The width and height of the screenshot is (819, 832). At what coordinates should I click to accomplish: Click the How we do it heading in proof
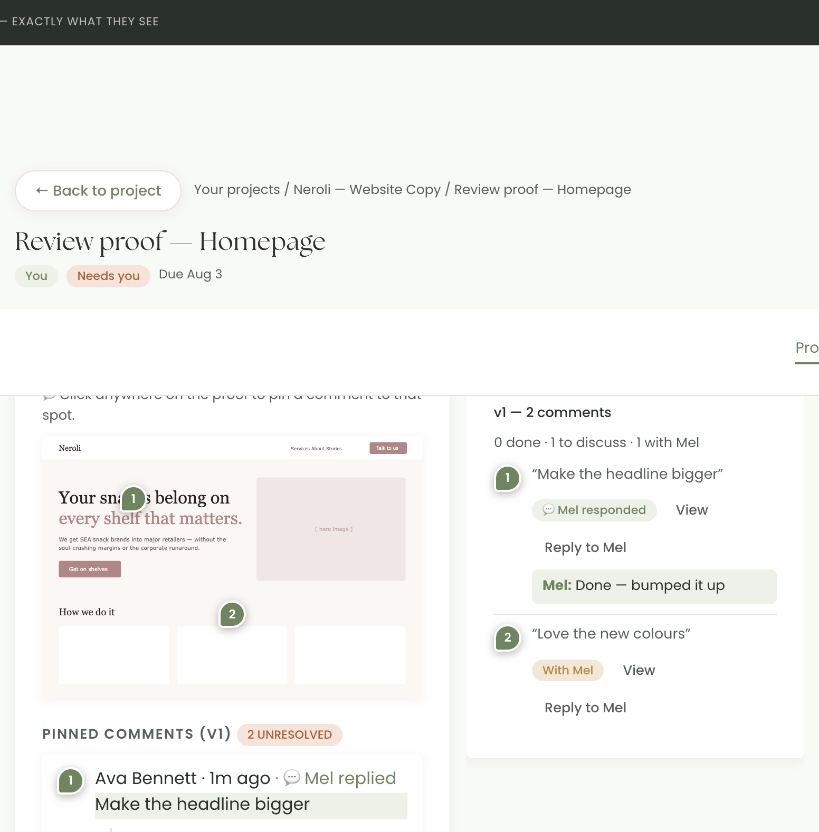87,612
